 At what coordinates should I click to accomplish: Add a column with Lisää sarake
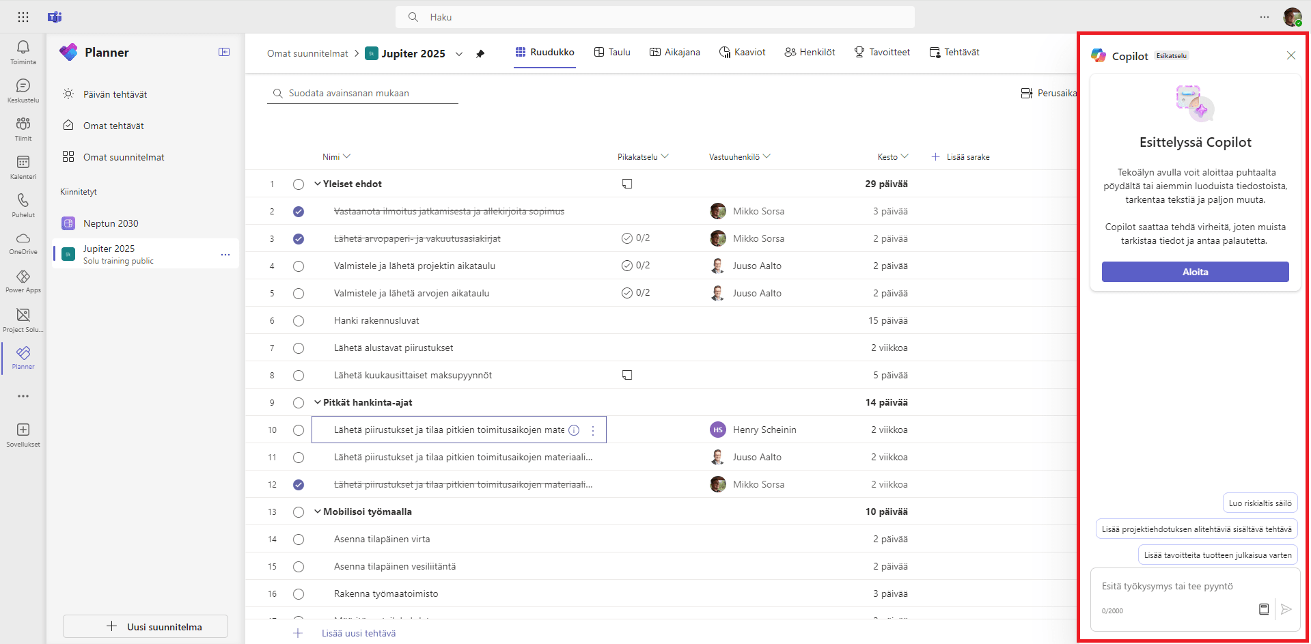pyautogui.click(x=961, y=157)
